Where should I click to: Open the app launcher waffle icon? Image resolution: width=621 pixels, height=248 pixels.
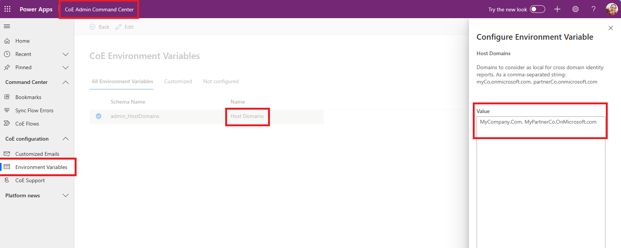[x=7, y=9]
